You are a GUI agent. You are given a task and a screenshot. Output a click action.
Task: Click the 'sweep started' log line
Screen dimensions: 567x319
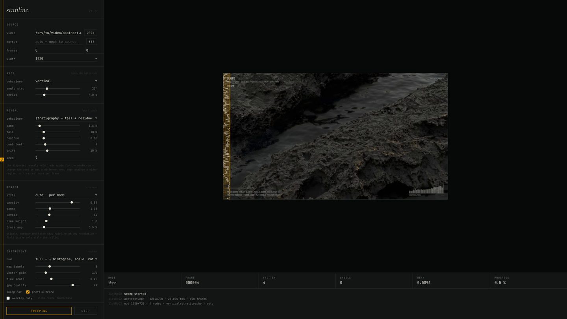135,294
